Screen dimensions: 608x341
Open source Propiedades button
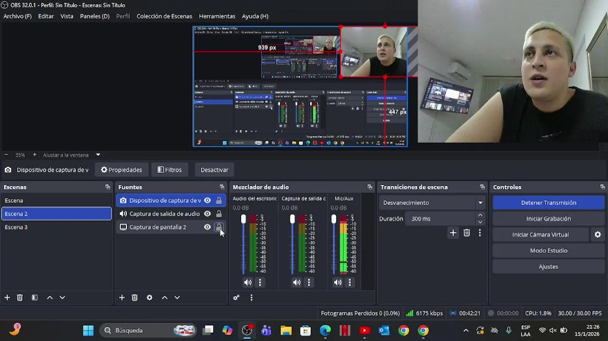pyautogui.click(x=121, y=170)
